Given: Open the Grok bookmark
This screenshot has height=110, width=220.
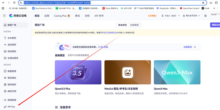Looking at the screenshot, I should [205, 8].
